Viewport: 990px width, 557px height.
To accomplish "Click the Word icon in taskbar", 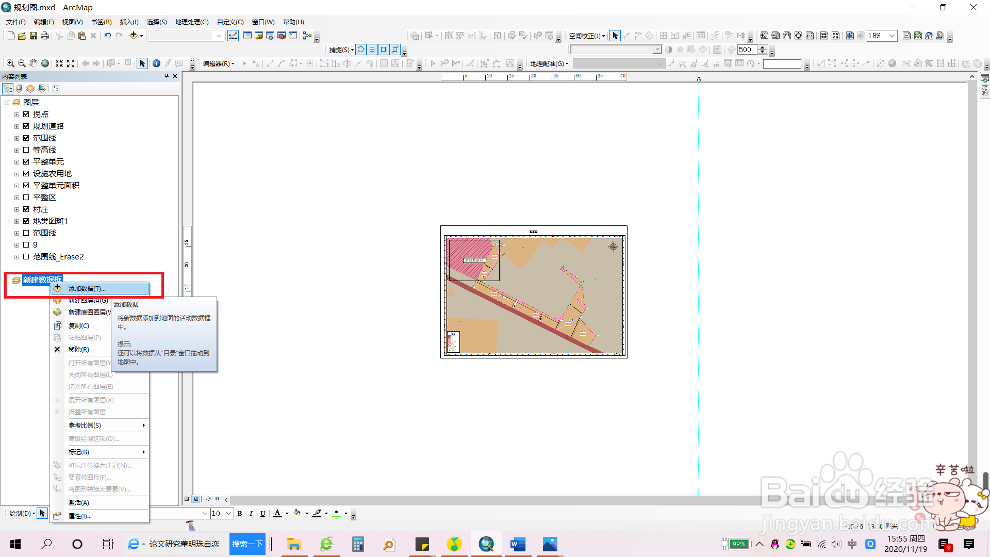I will 518,544.
